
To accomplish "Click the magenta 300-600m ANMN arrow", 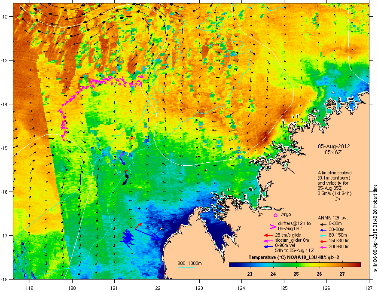I will pos(323,247).
